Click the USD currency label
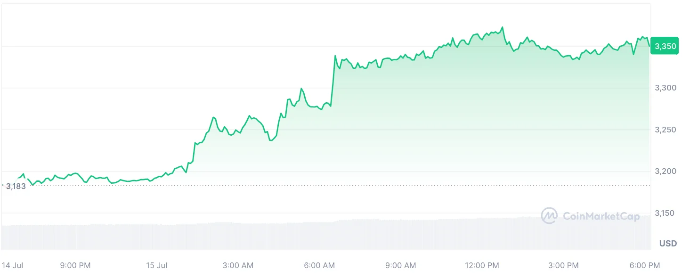The width and height of the screenshot is (682, 278). tap(668, 244)
